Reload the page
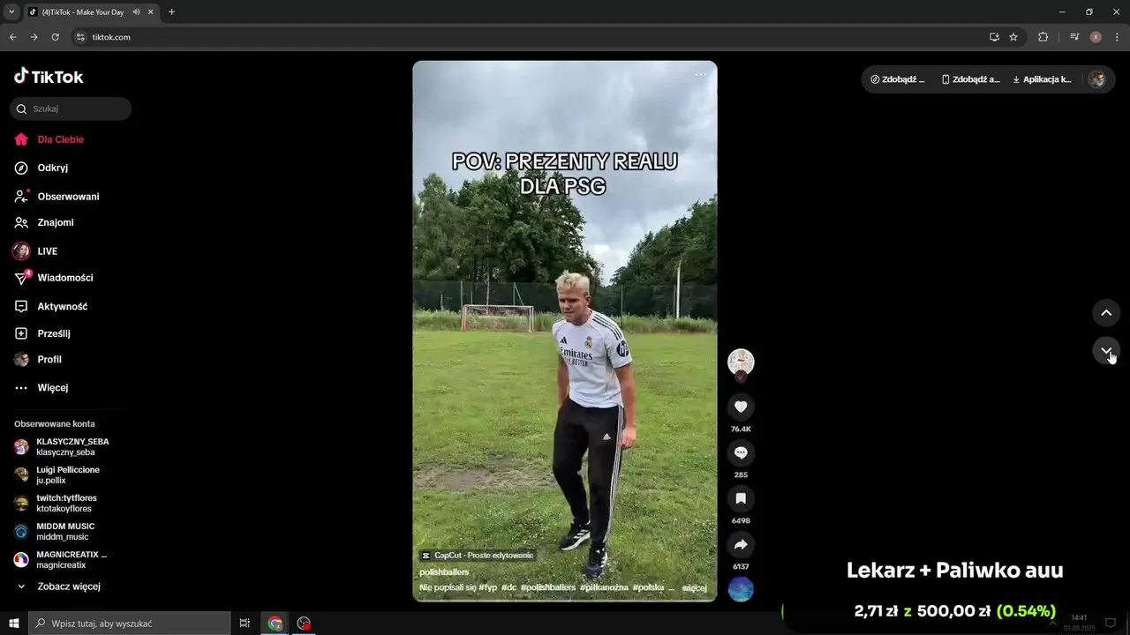 pyautogui.click(x=55, y=37)
